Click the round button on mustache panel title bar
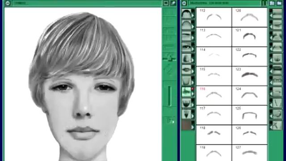The width and height of the screenshot is (286, 161). (184, 3)
